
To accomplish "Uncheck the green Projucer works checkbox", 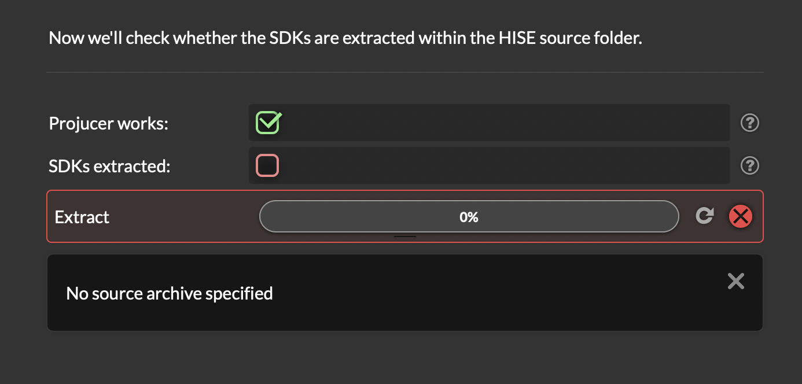I will 268,123.
